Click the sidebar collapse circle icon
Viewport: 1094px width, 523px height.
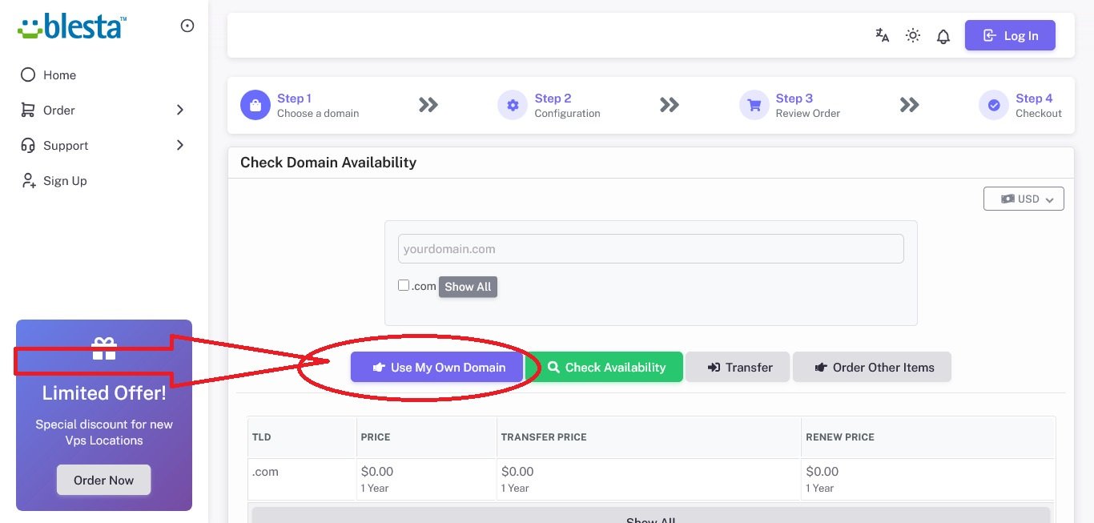[187, 26]
